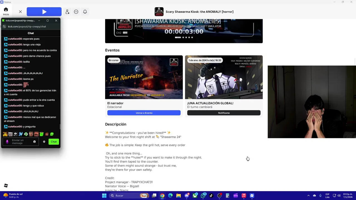The width and height of the screenshot is (356, 200).
Task: Click Unirse a Evento button
Action: 144,113
